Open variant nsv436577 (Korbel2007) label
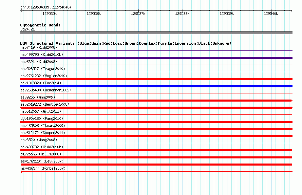302x195 pixels. click(x=43, y=168)
